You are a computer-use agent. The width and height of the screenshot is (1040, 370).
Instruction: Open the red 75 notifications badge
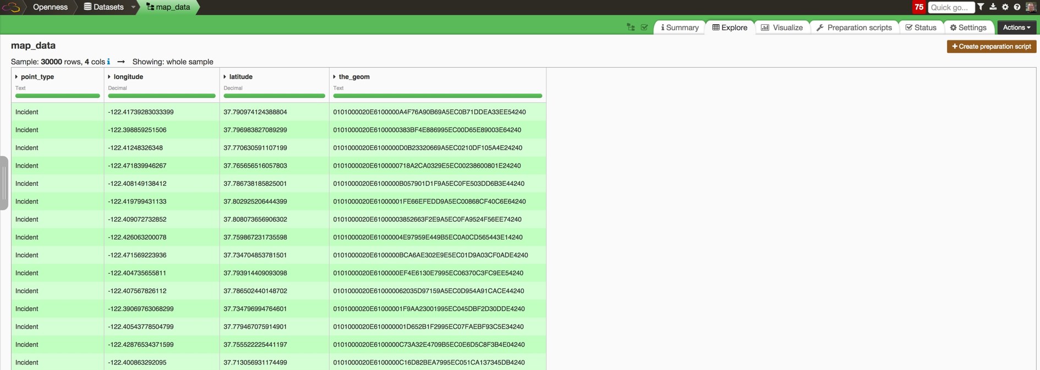(x=919, y=7)
